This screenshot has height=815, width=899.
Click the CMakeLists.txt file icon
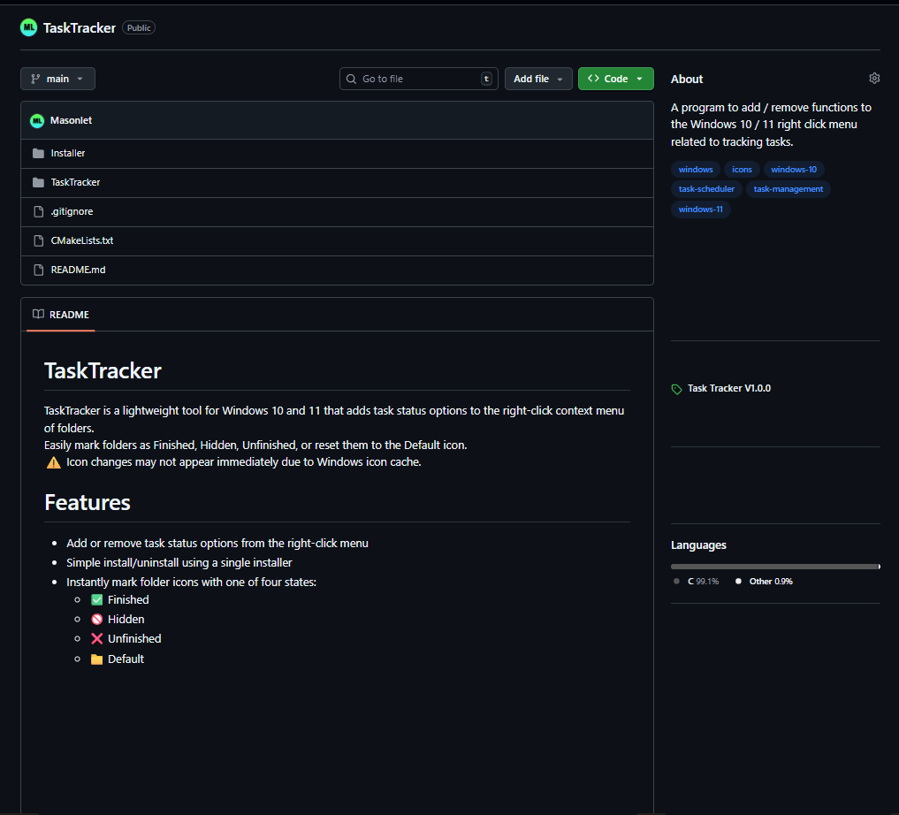coord(38,240)
